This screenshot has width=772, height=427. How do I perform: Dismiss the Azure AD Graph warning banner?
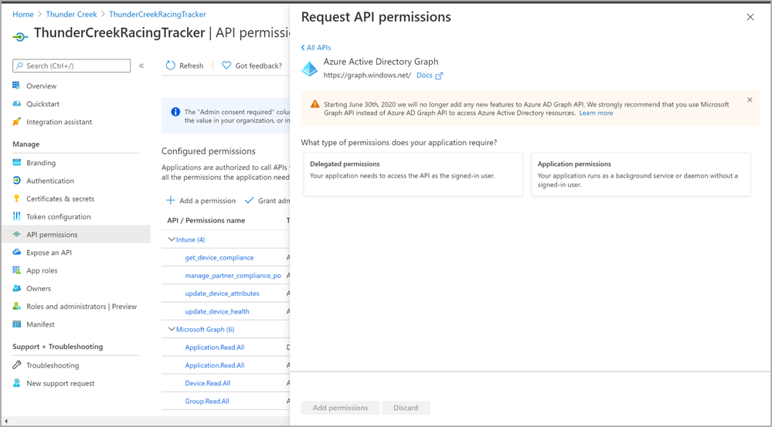749,100
